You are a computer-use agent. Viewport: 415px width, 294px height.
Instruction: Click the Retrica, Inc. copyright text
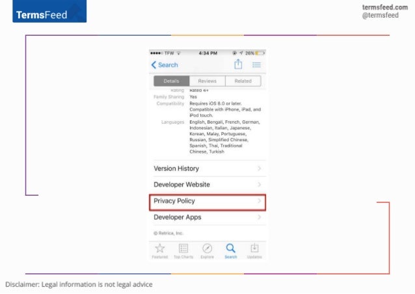pos(168,233)
